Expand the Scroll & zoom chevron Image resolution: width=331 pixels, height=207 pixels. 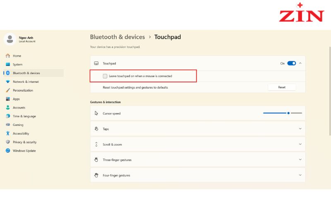[300, 144]
